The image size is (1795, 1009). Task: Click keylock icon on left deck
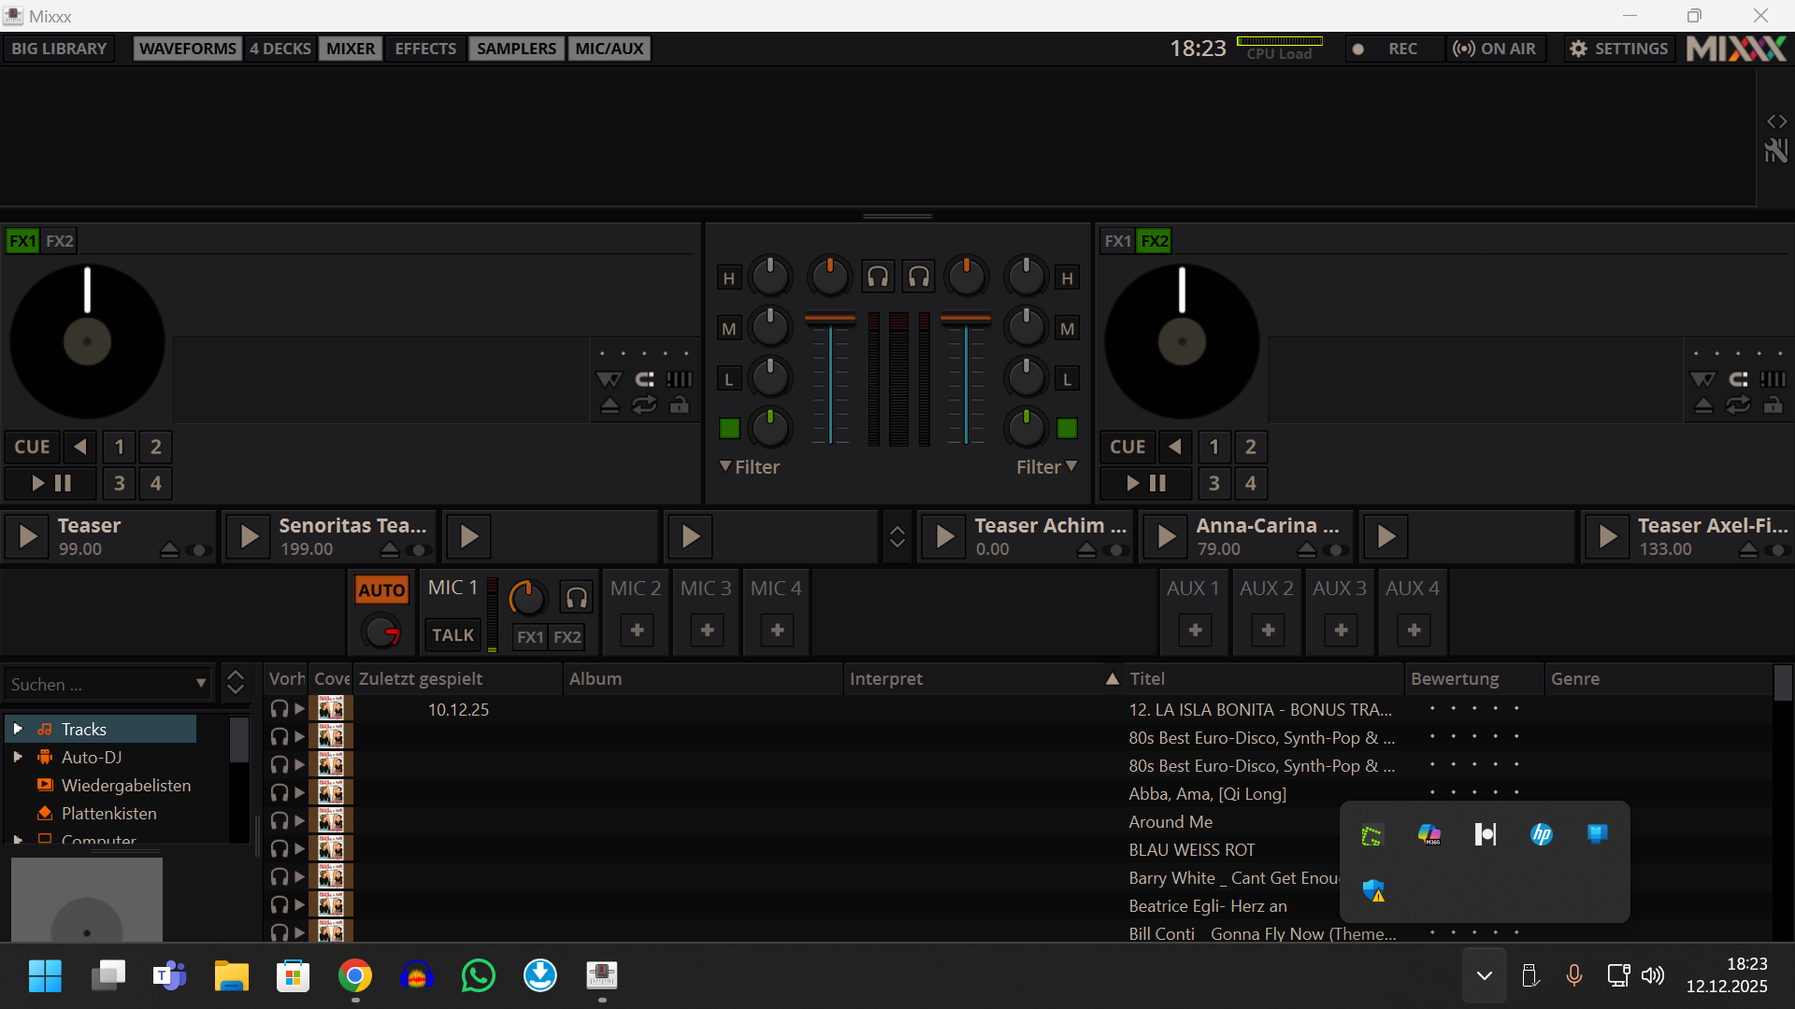point(680,405)
